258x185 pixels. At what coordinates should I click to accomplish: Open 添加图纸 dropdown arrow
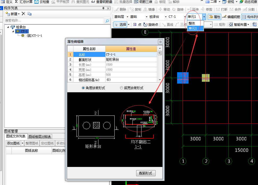pos(23,143)
